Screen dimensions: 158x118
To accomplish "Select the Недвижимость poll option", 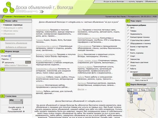I will (128, 34).
